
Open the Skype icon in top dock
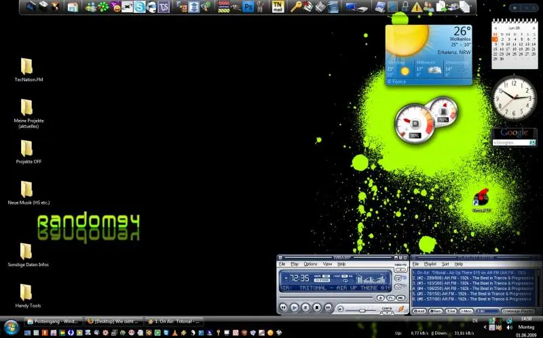(x=140, y=7)
